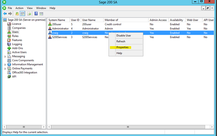The height and width of the screenshot is (136, 217).
Task: Open the Help question mark toolbar icon
Action: tap(36, 13)
